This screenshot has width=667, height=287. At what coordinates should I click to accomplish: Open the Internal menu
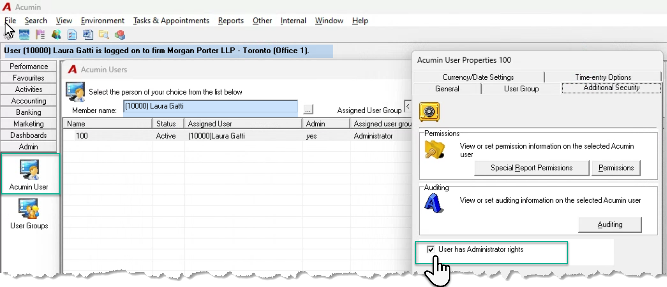293,20
